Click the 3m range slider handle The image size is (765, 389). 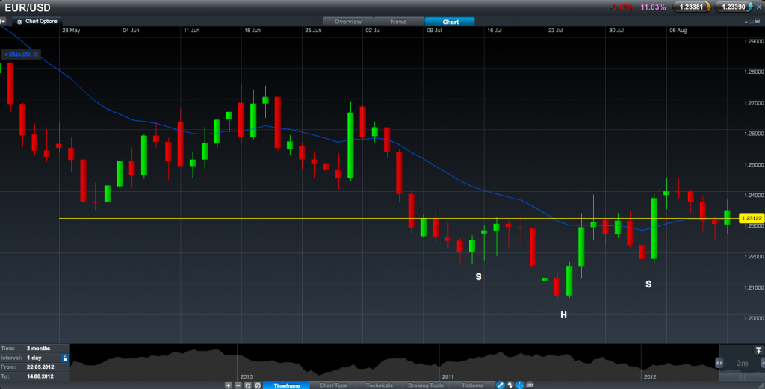click(x=743, y=363)
